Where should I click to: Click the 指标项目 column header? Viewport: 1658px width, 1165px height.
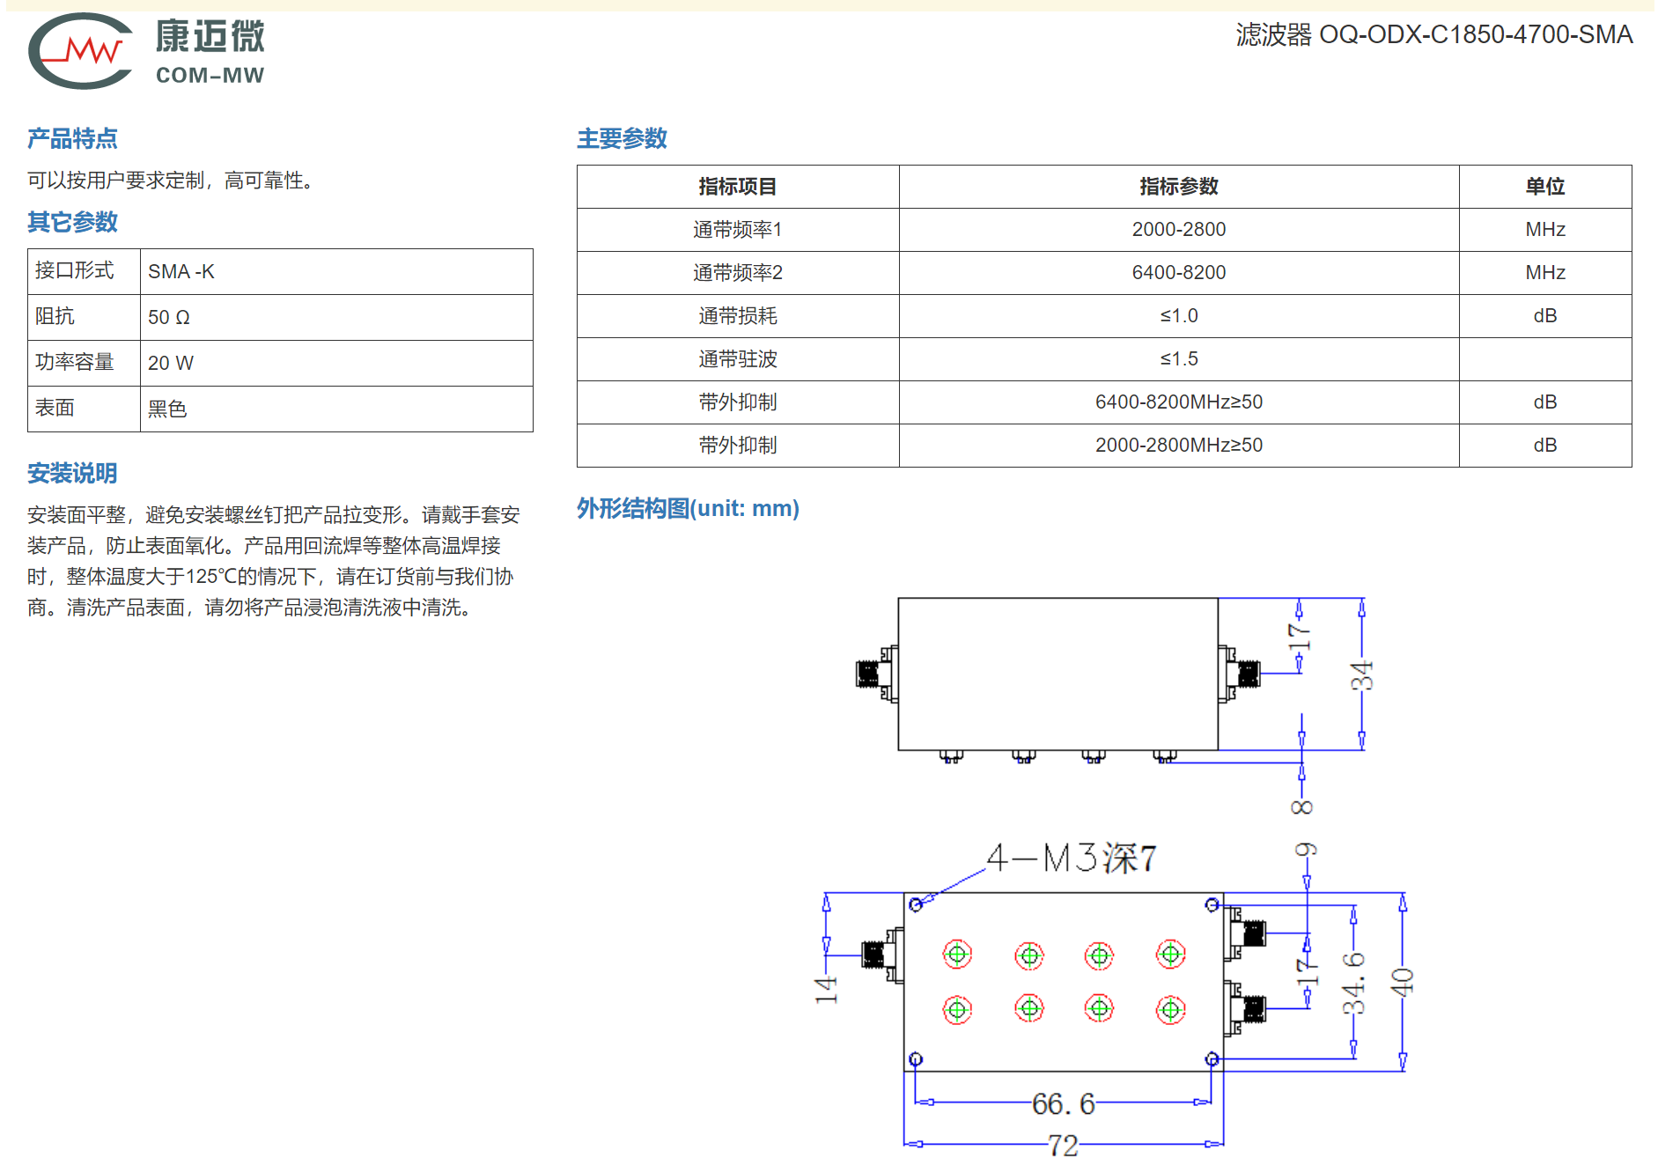(738, 187)
